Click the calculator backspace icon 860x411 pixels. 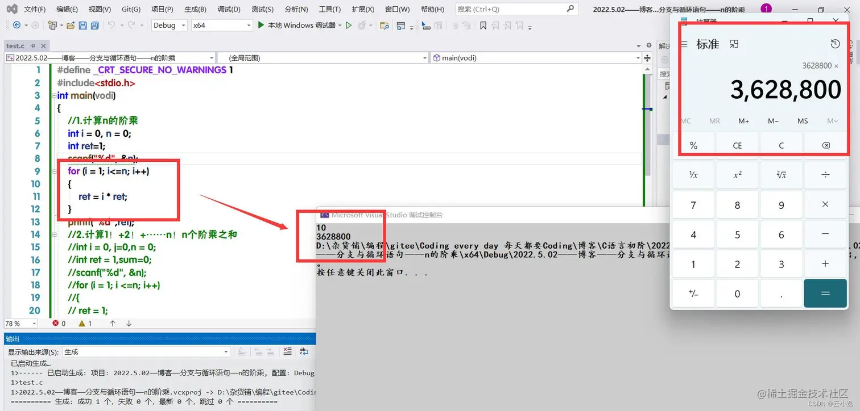(x=825, y=145)
